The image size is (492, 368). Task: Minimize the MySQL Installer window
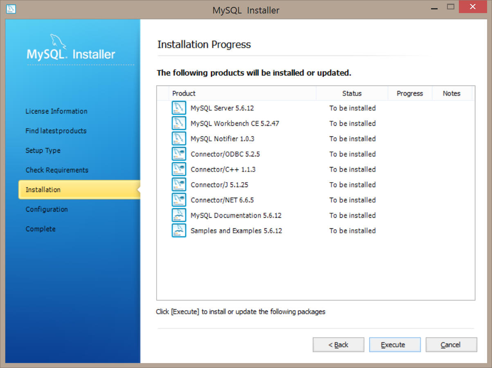[x=434, y=8]
